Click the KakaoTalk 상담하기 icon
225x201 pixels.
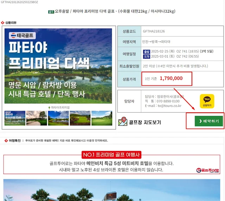pyautogui.click(x=207, y=101)
